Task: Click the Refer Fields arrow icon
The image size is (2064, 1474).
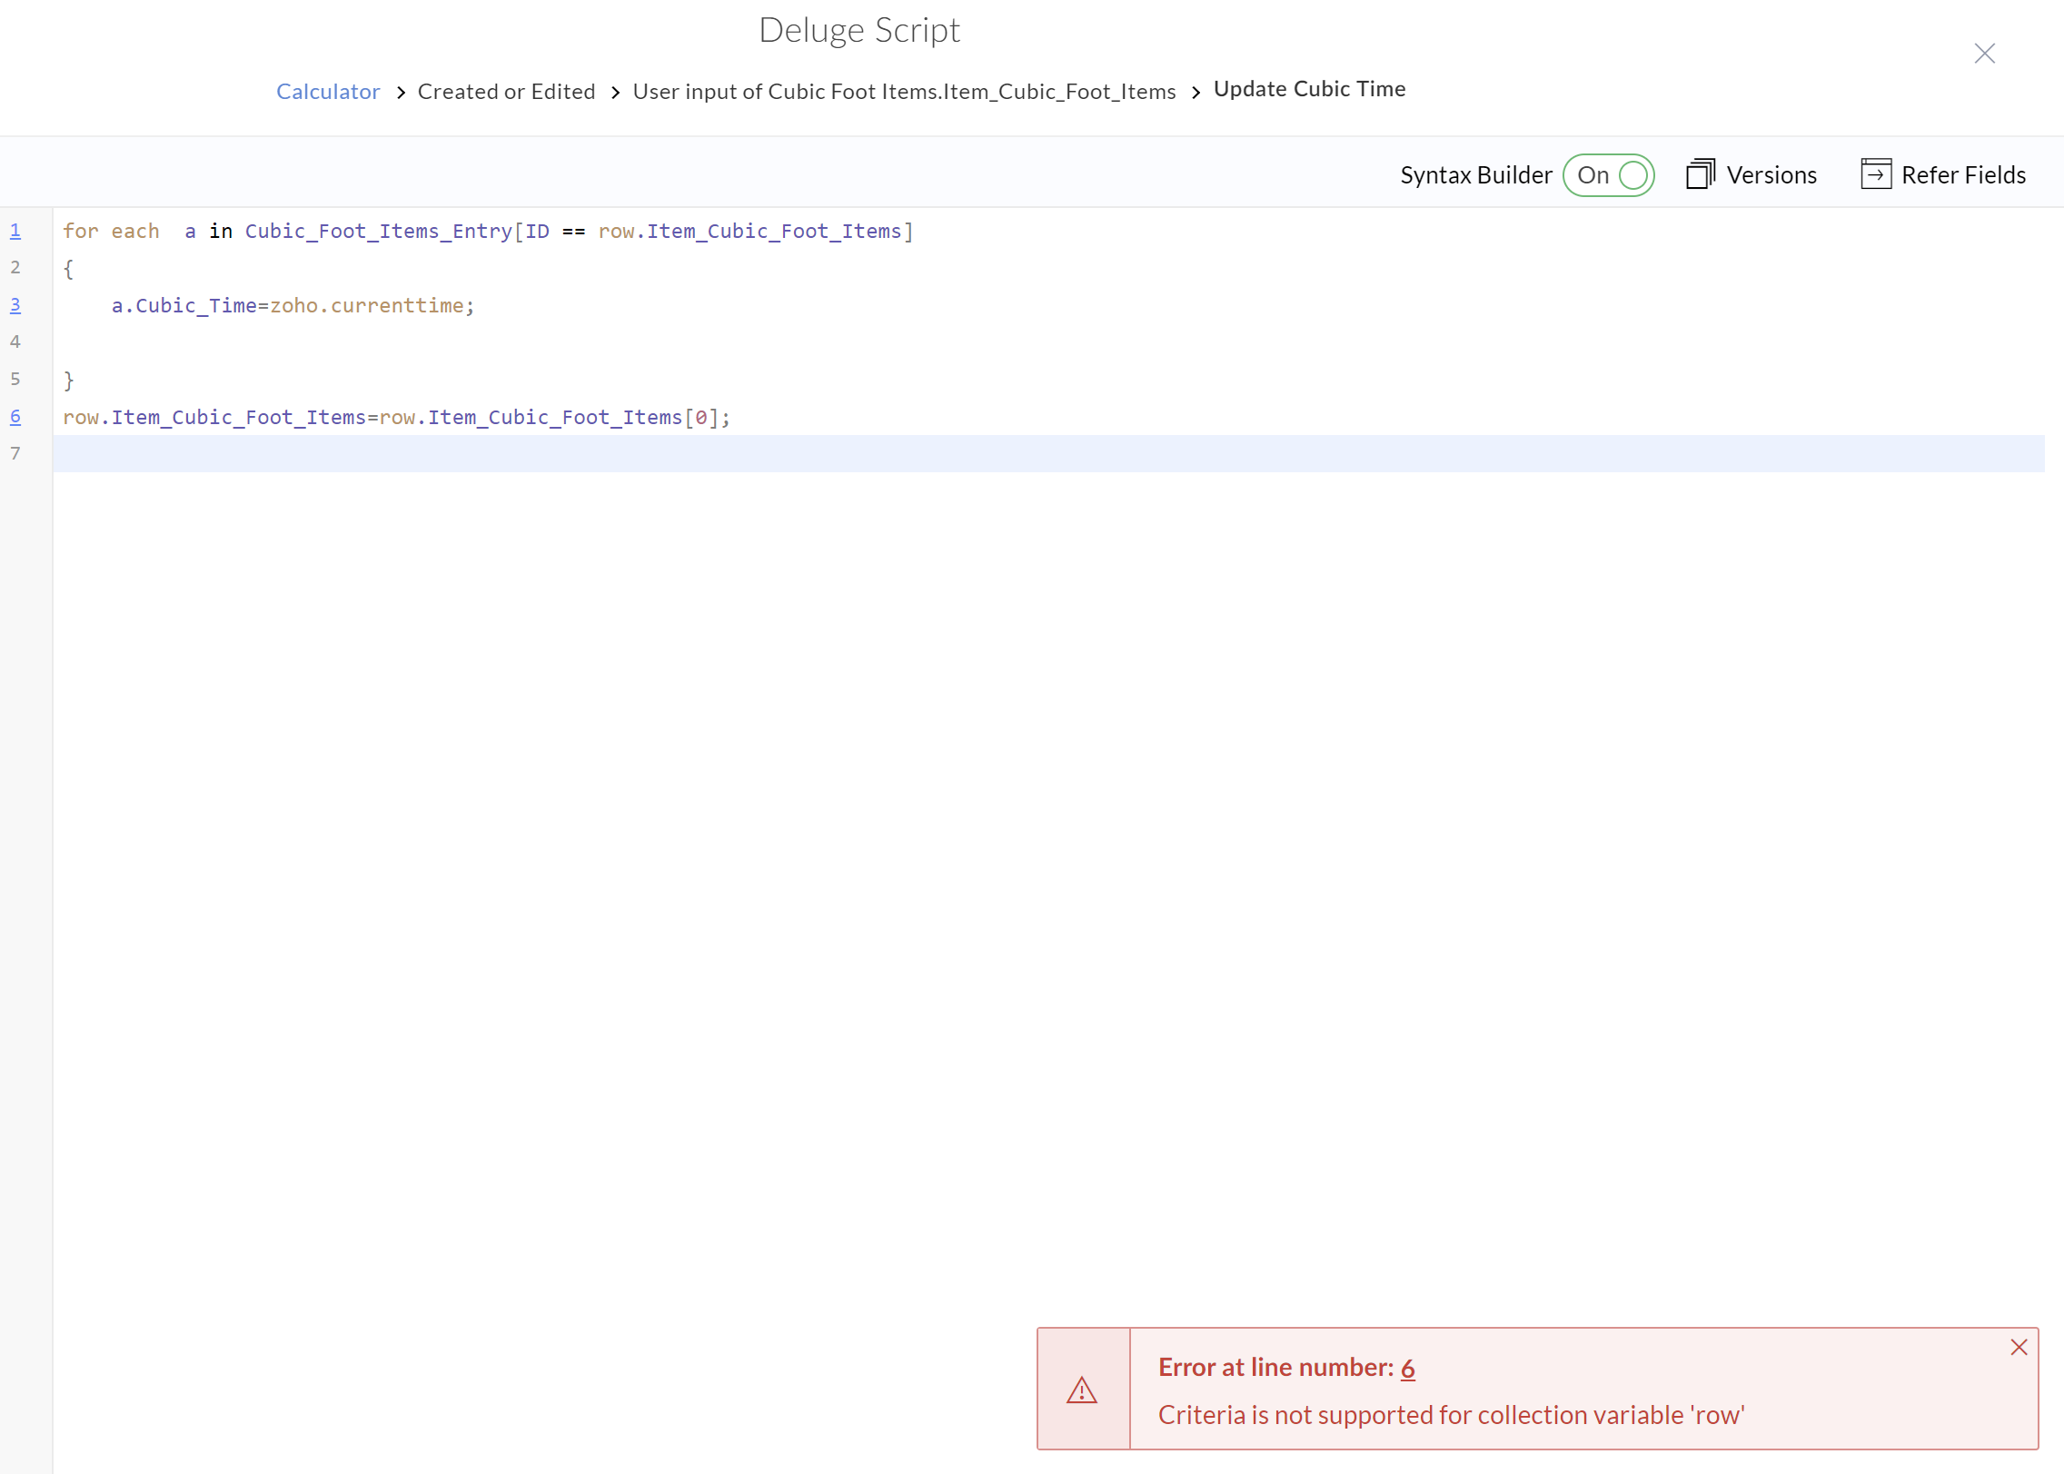Action: click(1875, 174)
